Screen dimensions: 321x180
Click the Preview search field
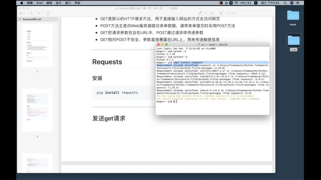pos(249,13)
